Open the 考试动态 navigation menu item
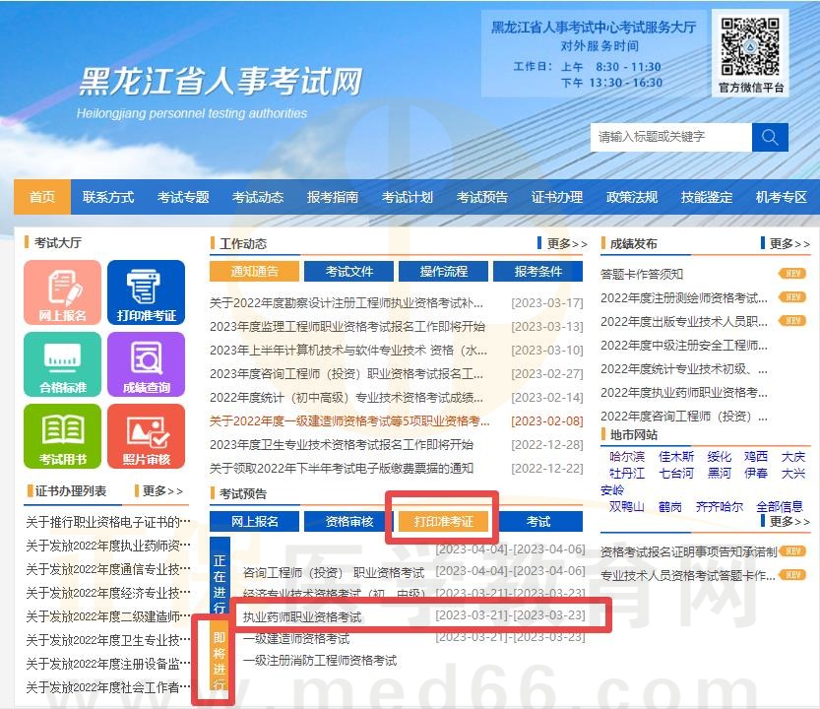 (258, 197)
